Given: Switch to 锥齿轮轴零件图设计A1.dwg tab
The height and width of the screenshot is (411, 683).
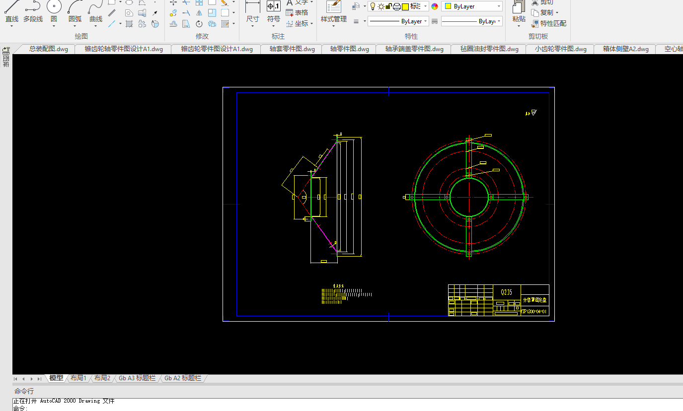Looking at the screenshot, I should tap(124, 49).
